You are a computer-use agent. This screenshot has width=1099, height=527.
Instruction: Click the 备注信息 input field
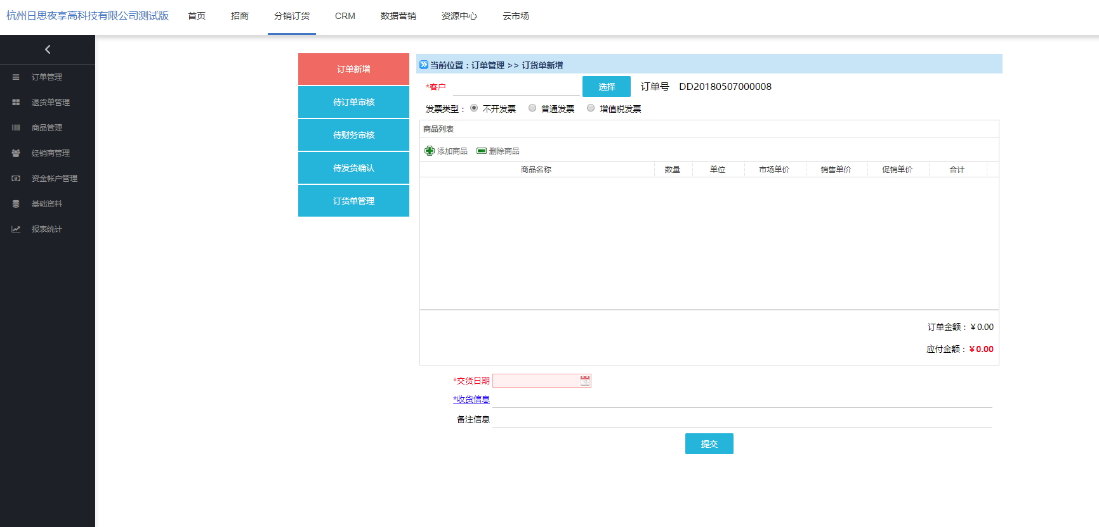pos(741,419)
